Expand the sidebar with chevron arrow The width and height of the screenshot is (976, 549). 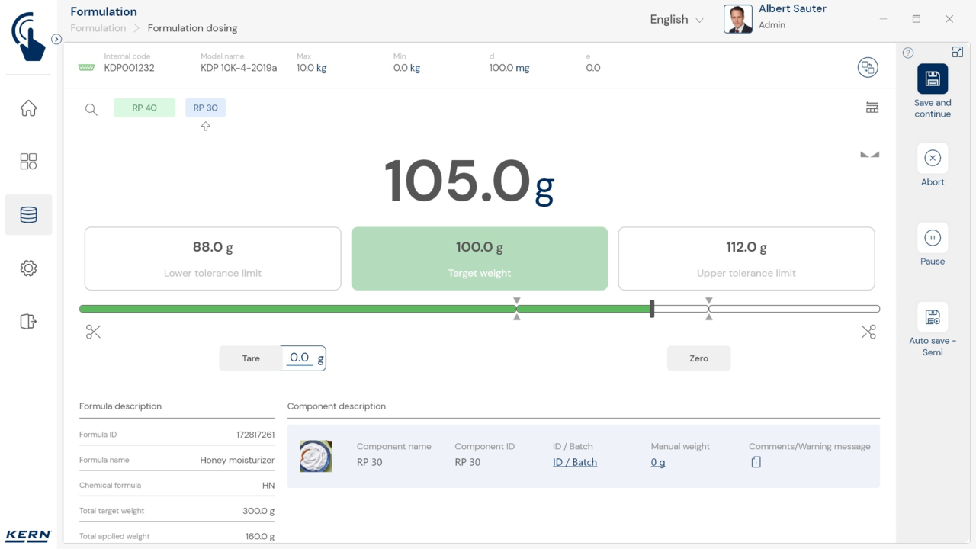[56, 39]
